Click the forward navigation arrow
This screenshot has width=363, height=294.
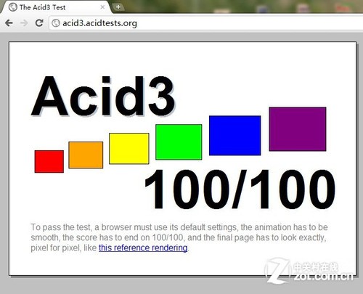[x=24, y=23]
